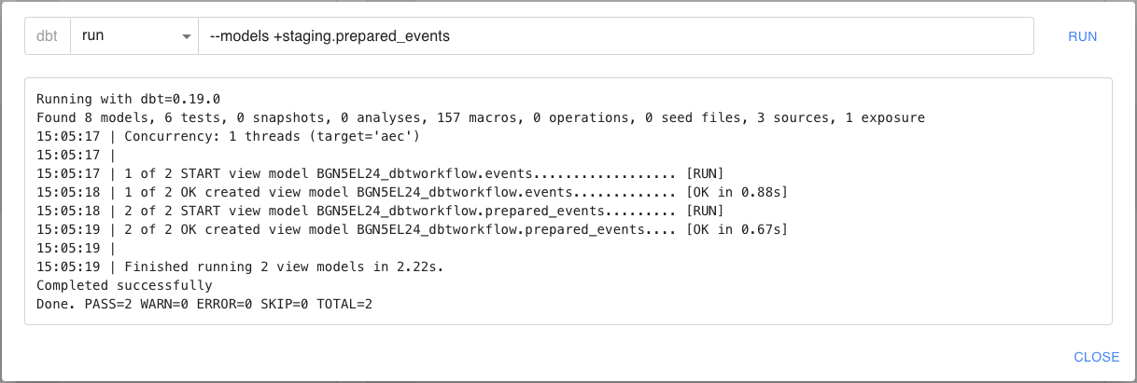The height and width of the screenshot is (383, 1137).
Task: Click the "Completed successfully" message
Action: coord(124,285)
